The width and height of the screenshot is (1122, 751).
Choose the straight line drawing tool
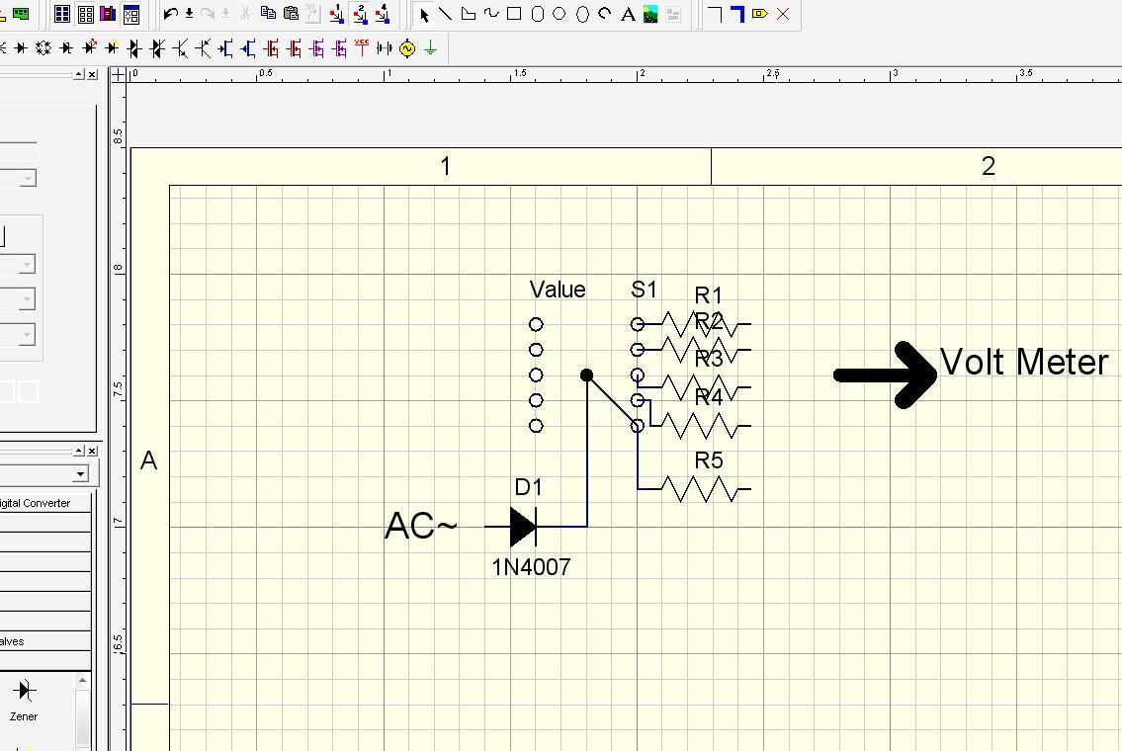tap(445, 14)
